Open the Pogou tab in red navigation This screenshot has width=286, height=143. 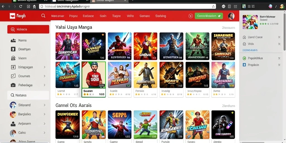click(73, 16)
